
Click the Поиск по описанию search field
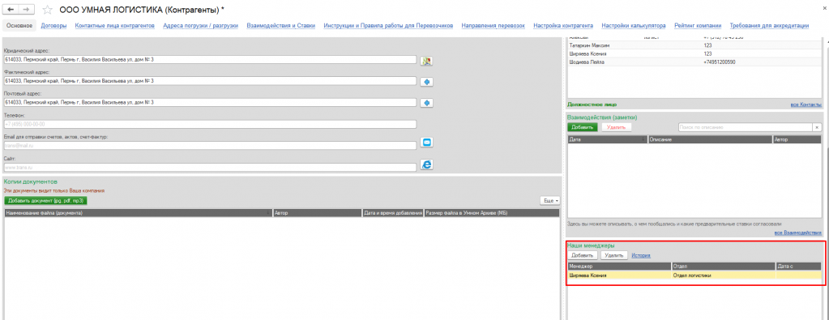[x=746, y=127]
